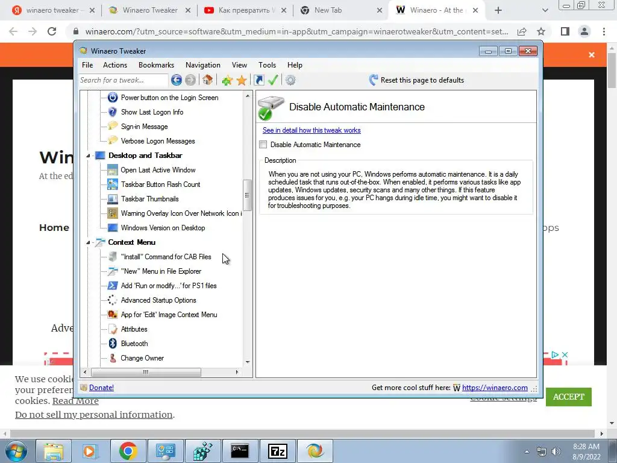Open the Actions menu
This screenshot has height=463, width=617.
point(115,65)
